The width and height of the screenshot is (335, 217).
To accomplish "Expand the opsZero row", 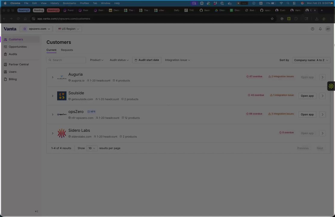I will tap(53, 115).
